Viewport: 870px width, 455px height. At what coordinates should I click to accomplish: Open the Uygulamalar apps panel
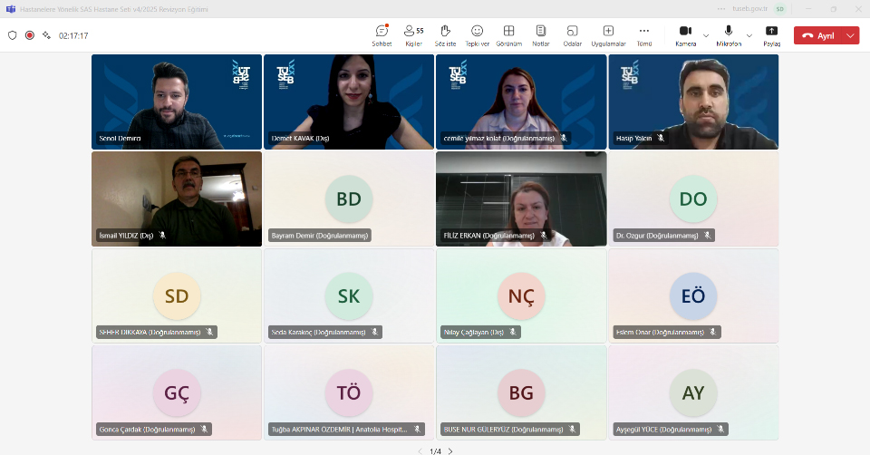[608, 35]
